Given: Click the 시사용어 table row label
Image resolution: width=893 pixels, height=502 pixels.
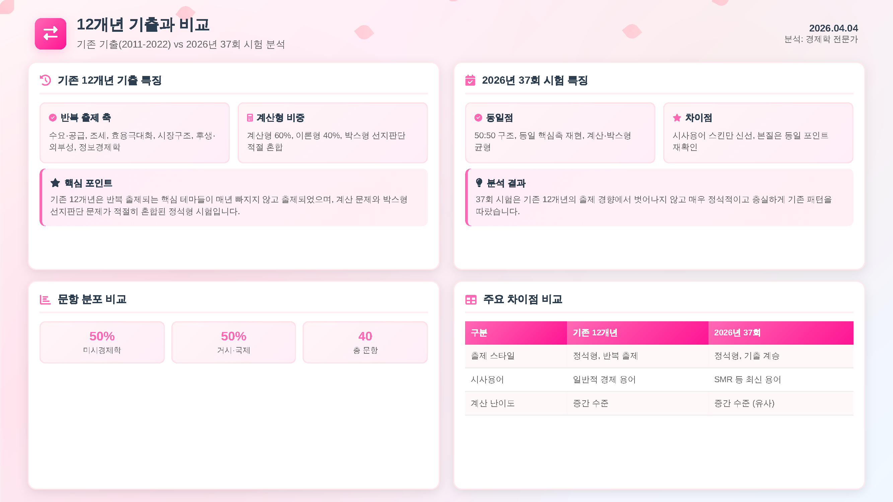Looking at the screenshot, I should [x=487, y=380].
